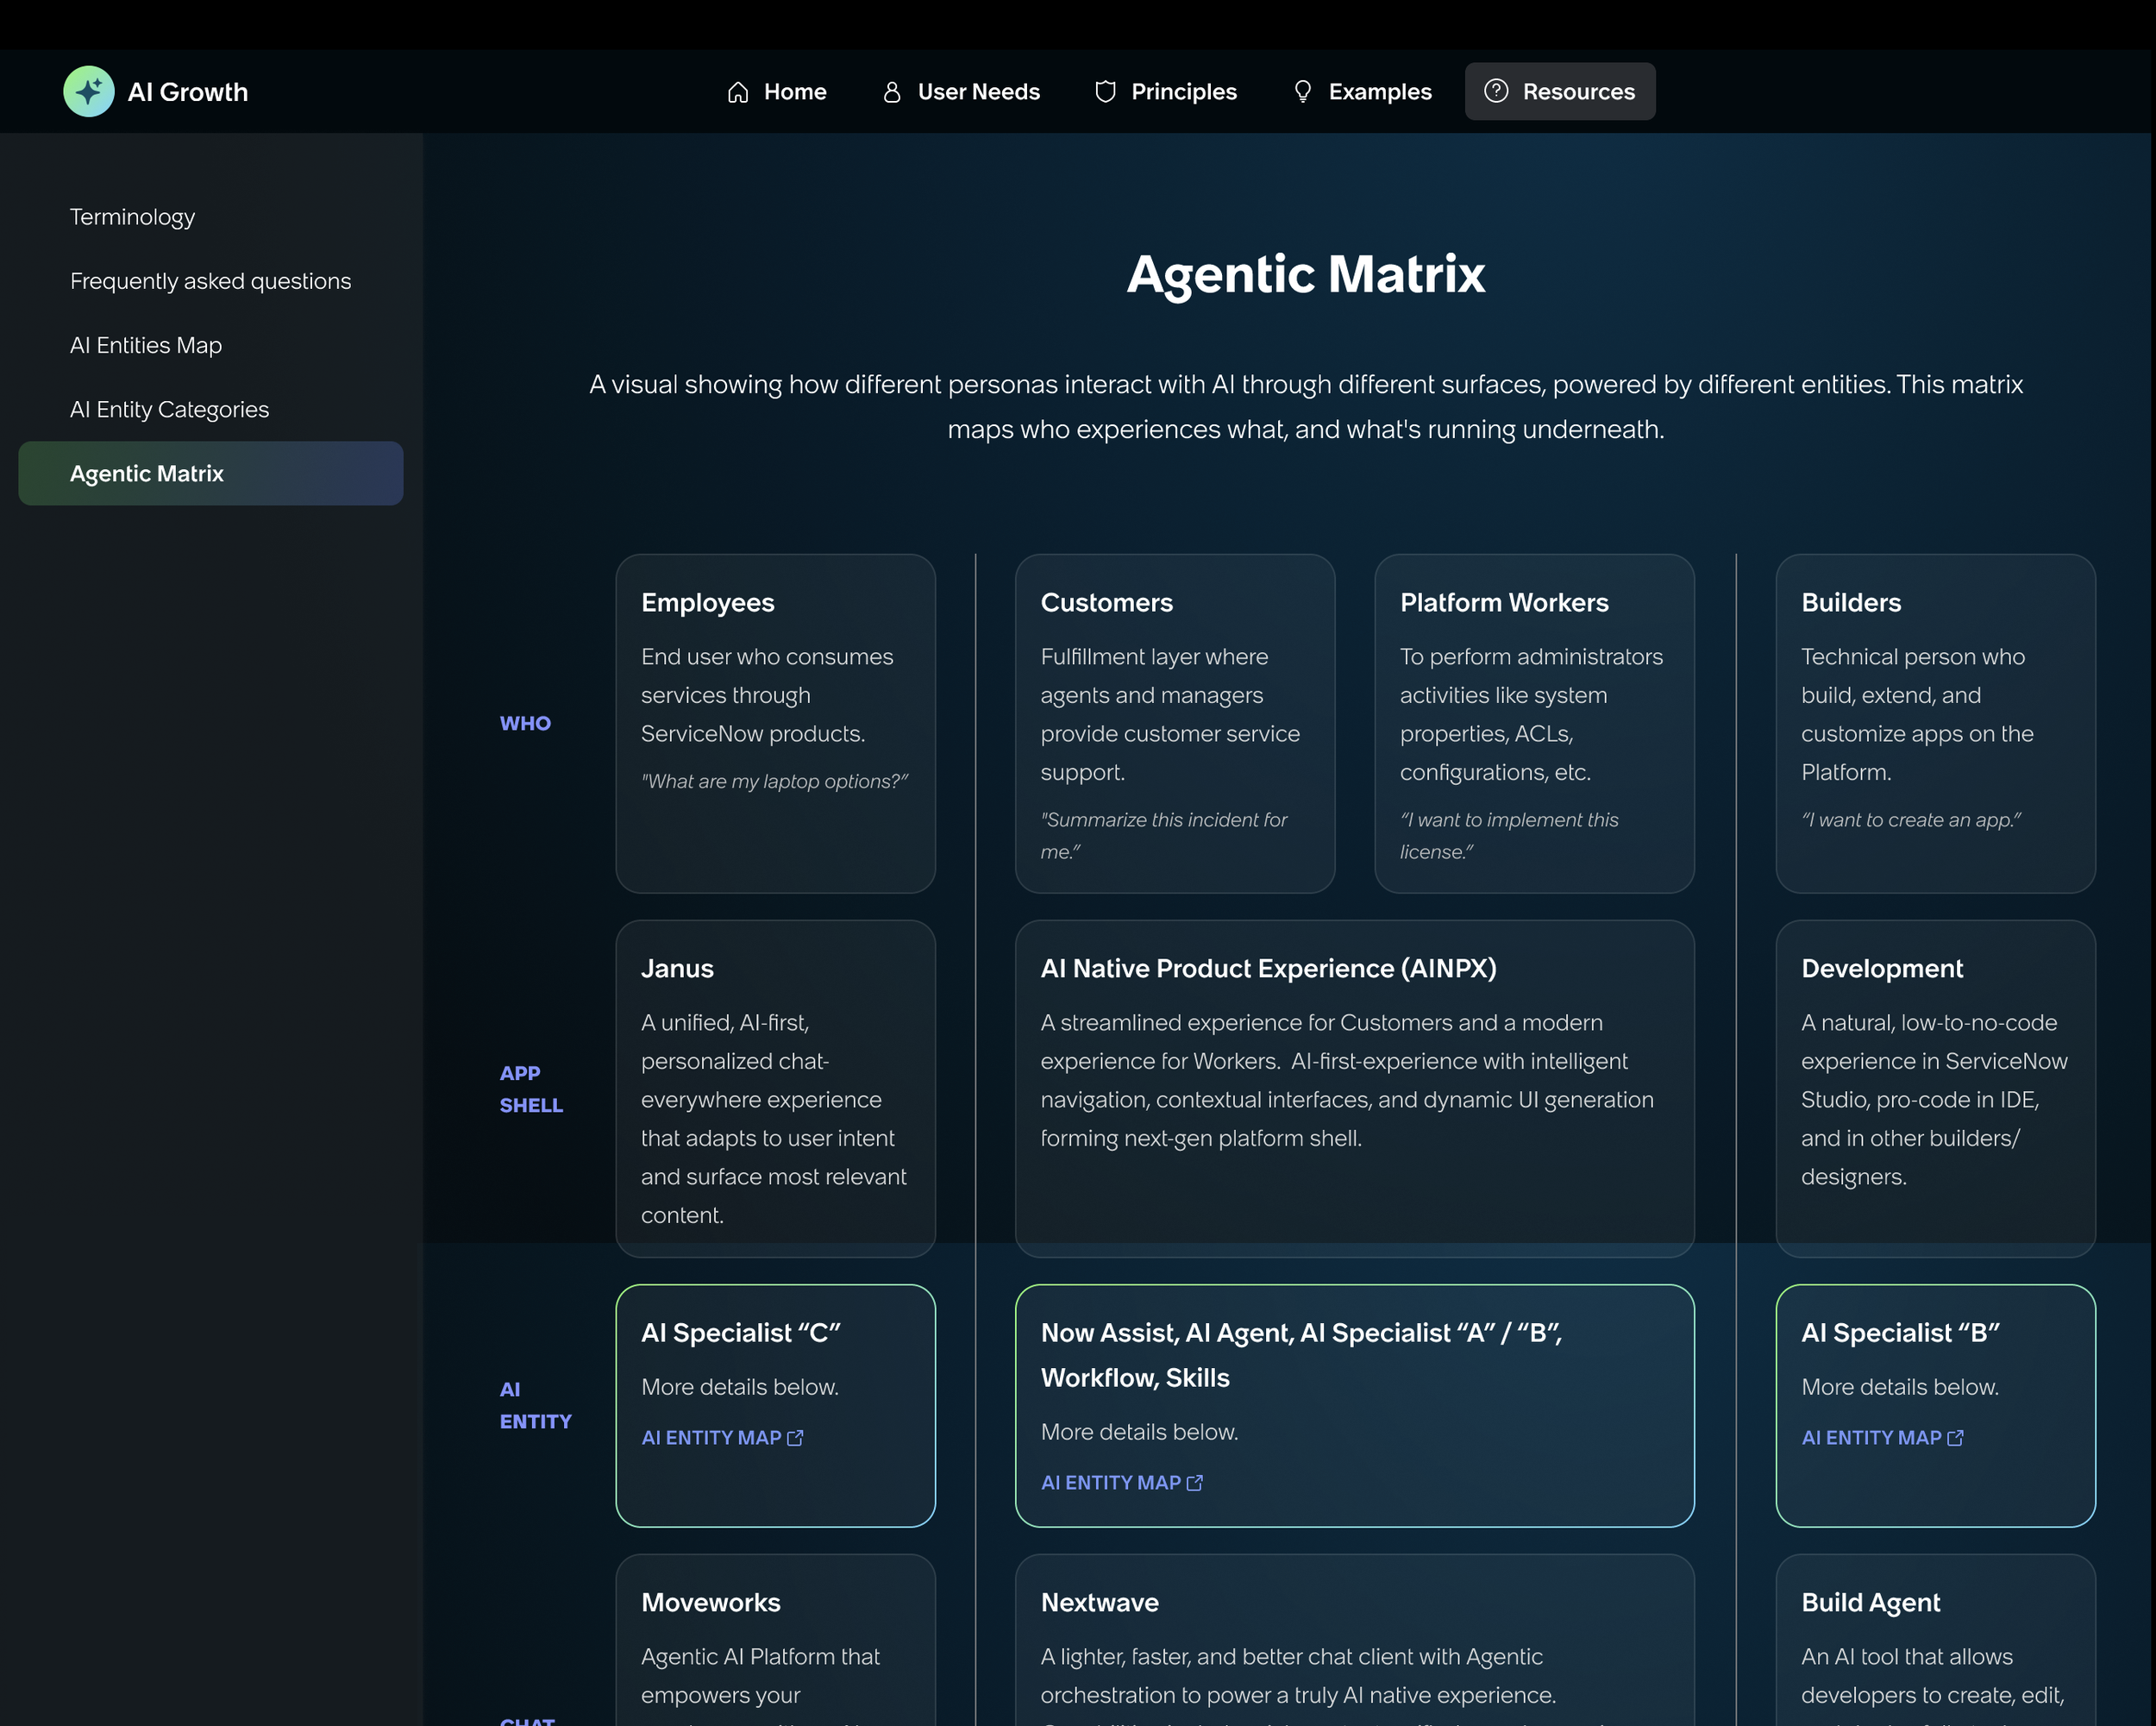Click the AI Growth sparkle logo icon
2156x1726 pixels.
point(89,91)
